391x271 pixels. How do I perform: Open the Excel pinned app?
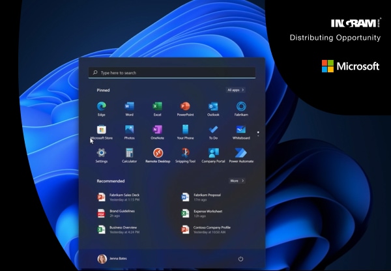(157, 107)
